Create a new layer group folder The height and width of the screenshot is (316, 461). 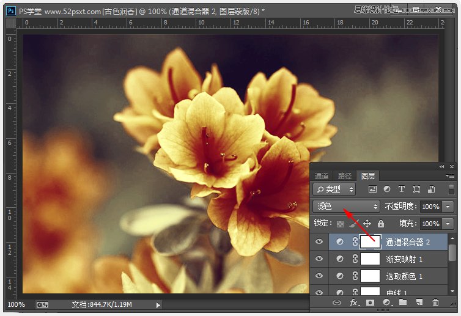pyautogui.click(x=403, y=302)
